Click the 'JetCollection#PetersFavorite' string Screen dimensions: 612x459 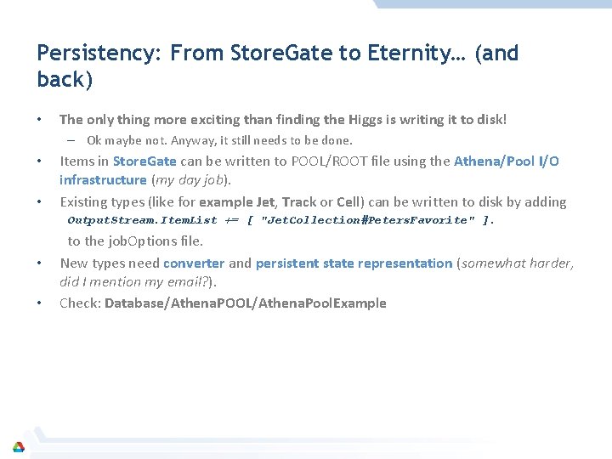point(368,220)
